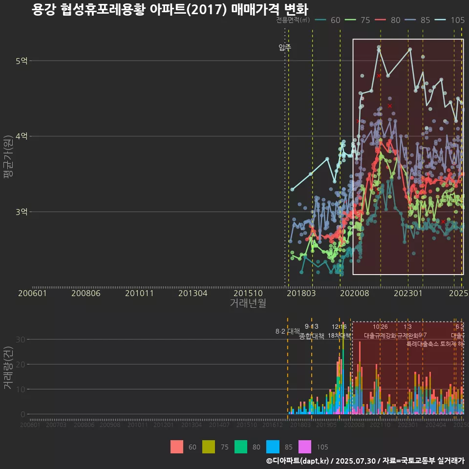The width and height of the screenshot is (469, 469).
Task: Click the teal line swatch for 60 in top legend
Action: pyautogui.click(x=320, y=20)
